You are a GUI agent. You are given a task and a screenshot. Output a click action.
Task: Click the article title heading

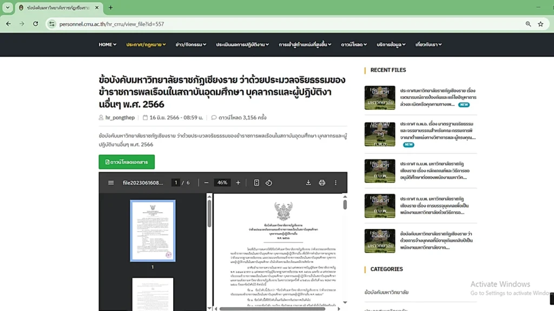tap(222, 92)
